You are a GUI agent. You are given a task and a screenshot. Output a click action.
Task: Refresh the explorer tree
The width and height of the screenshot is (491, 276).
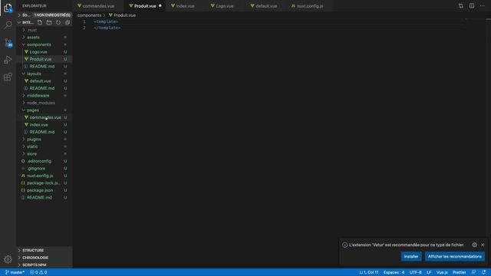pos(58,22)
